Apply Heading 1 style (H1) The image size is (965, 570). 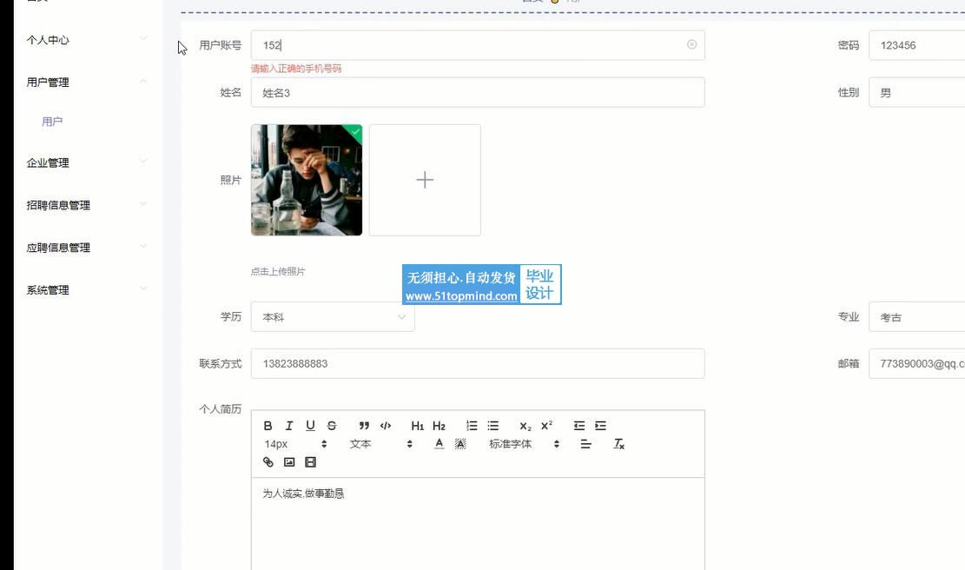[417, 426]
